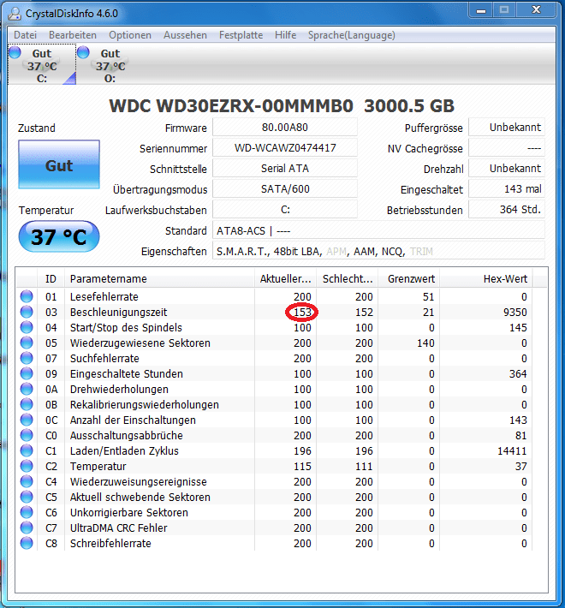
Task: Open the Datei menu
Action: click(x=25, y=35)
